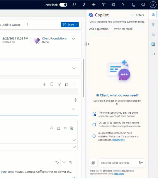Click the Hi Client, what do you need? heading
Screen dimensions: 158x178
tap(117, 95)
